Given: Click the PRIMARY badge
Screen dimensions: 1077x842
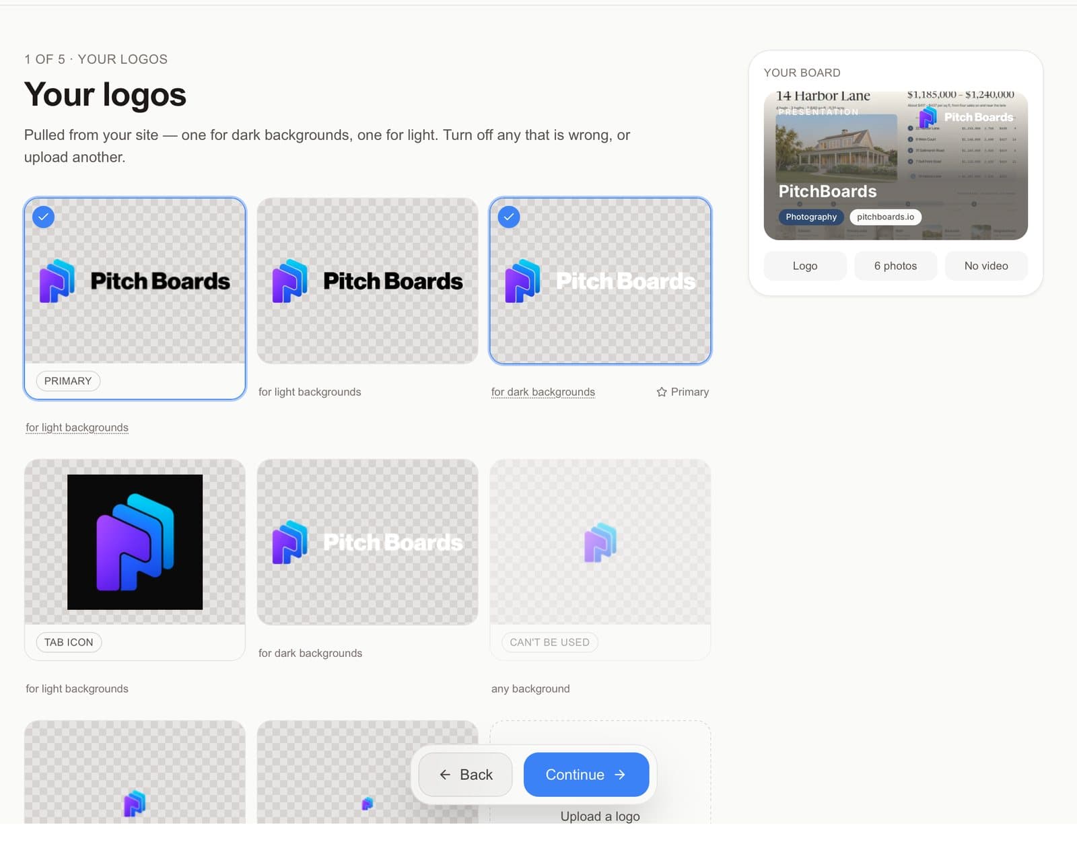Looking at the screenshot, I should (x=68, y=381).
